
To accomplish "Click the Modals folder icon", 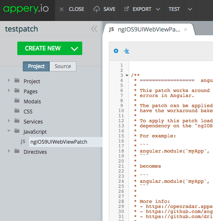I will (x=17, y=101).
